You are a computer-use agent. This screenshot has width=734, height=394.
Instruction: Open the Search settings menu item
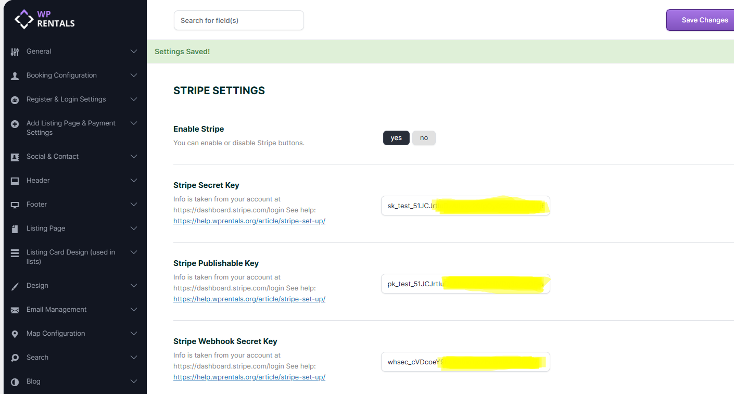[37, 358]
